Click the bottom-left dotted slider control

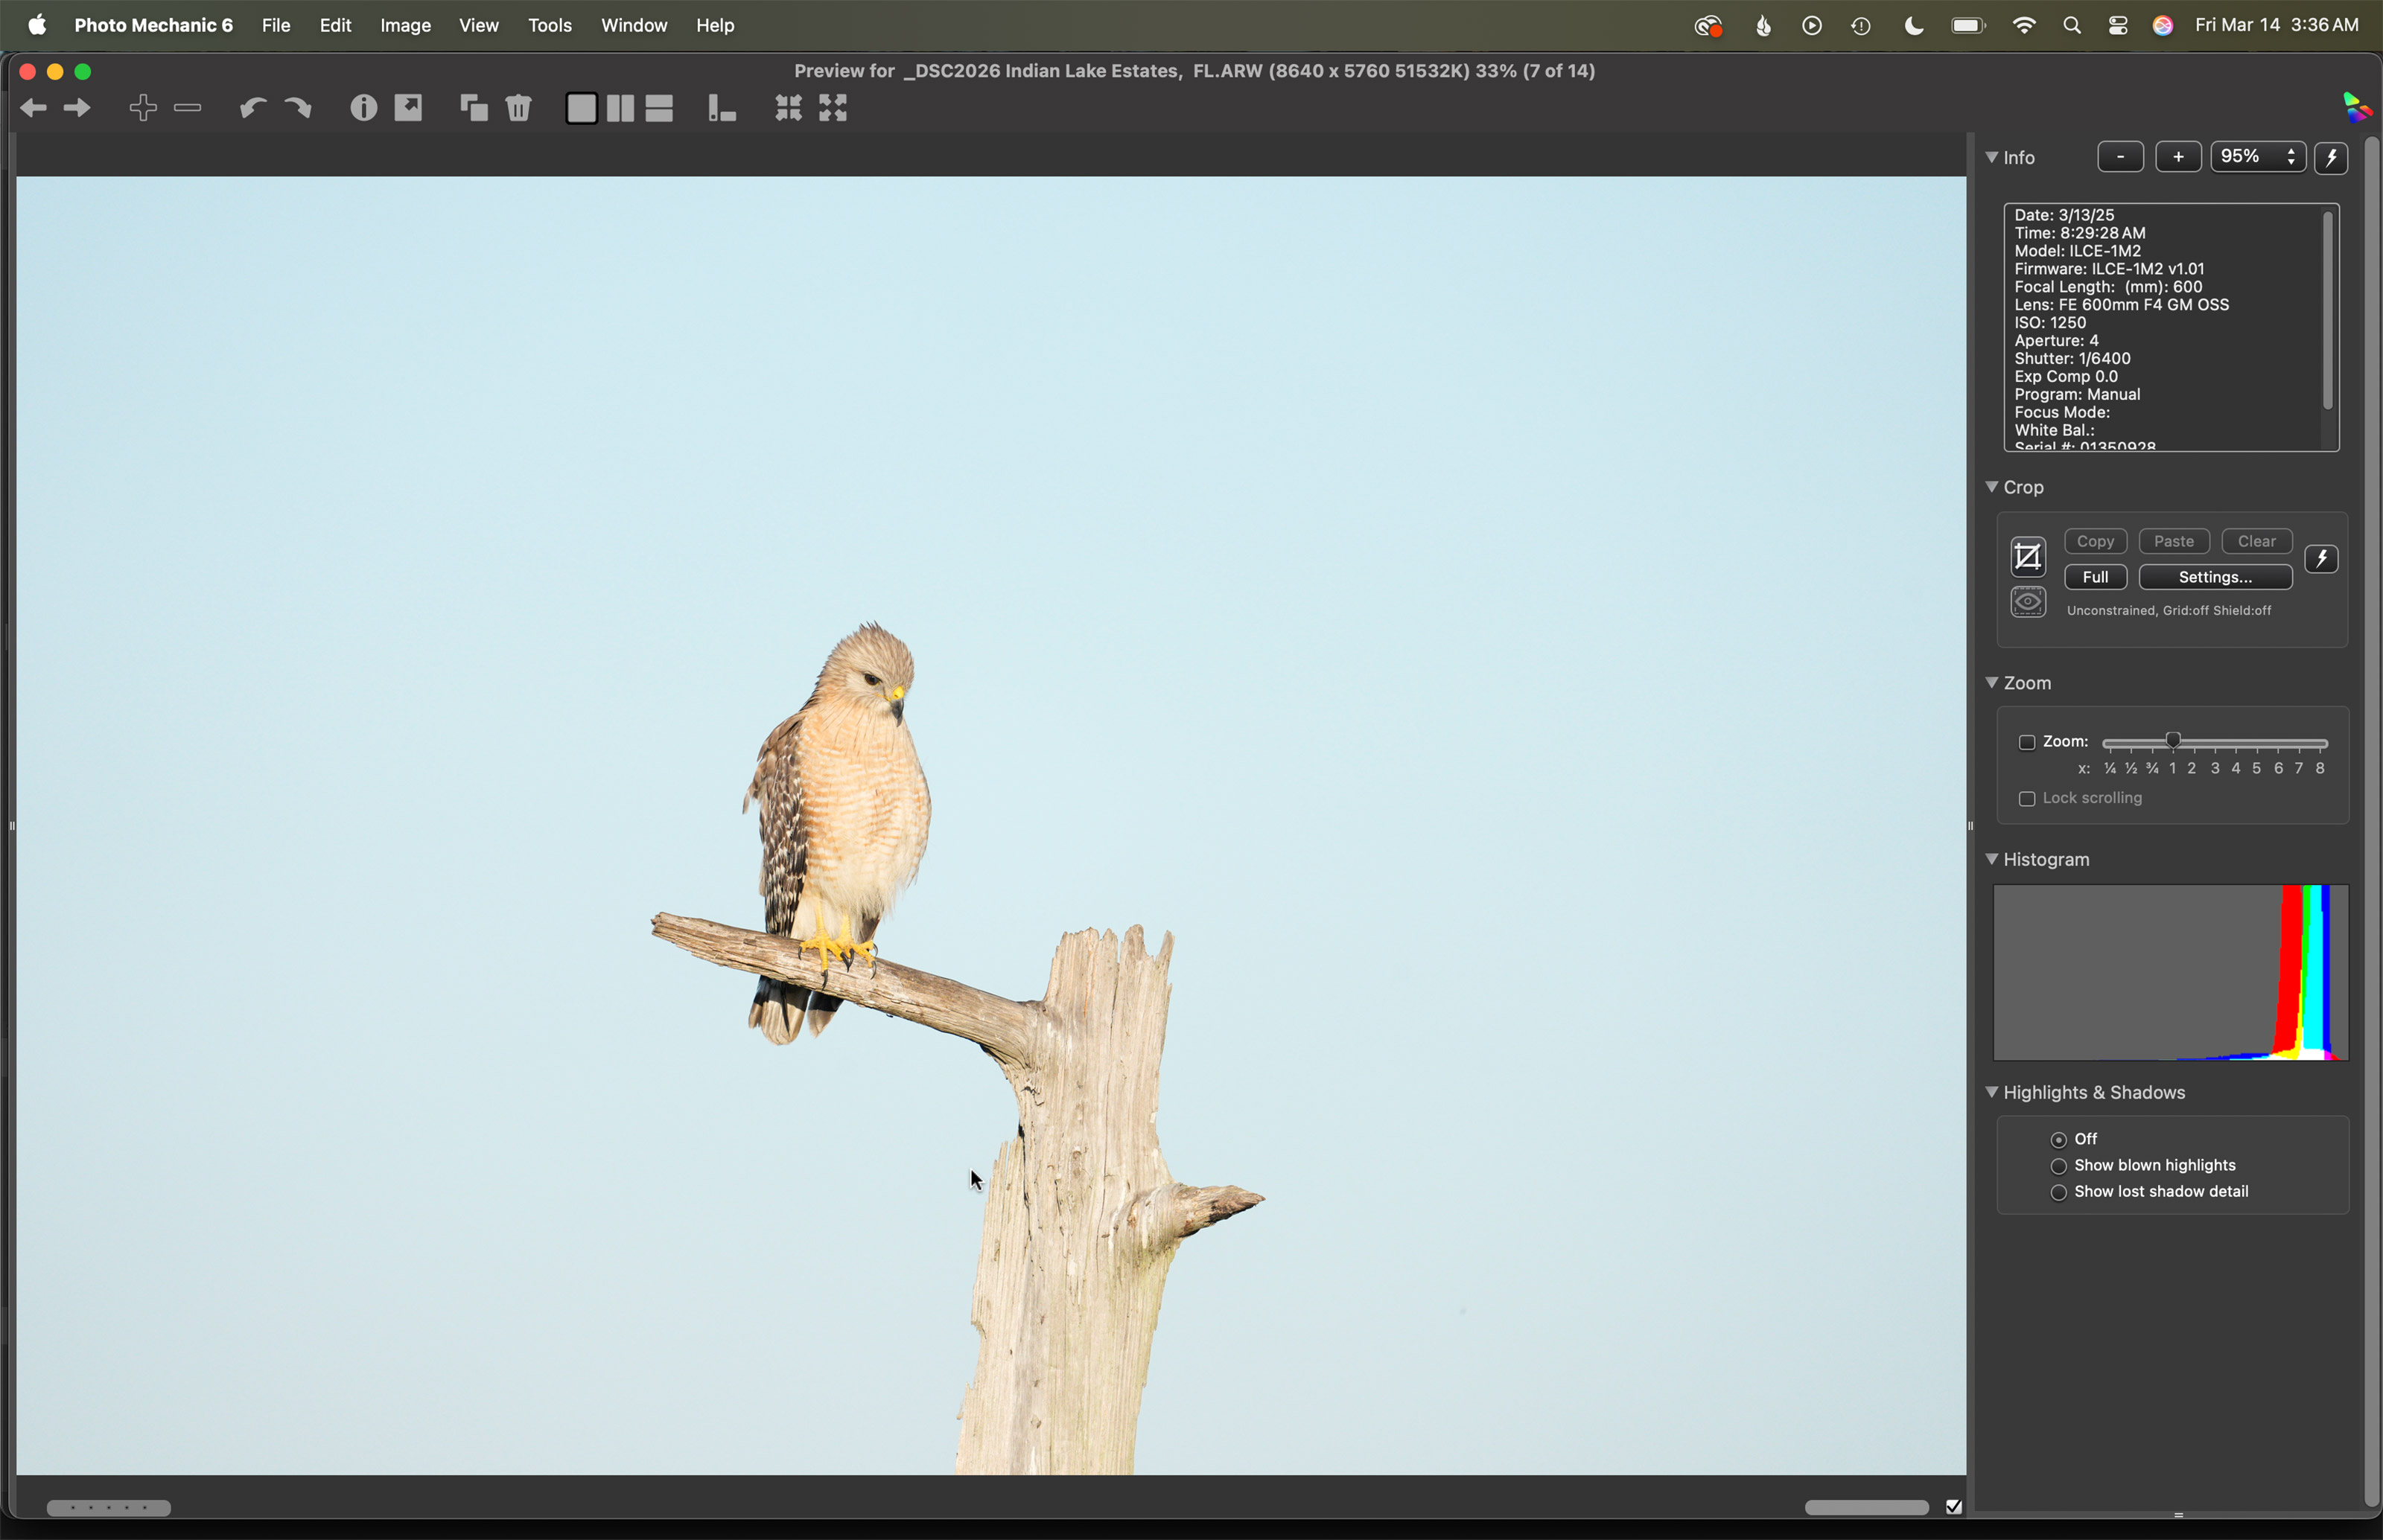109,1507
